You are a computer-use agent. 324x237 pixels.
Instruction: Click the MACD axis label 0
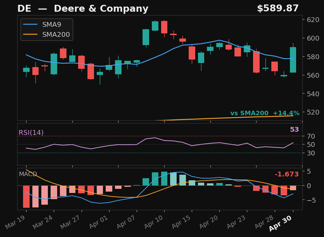(309, 186)
